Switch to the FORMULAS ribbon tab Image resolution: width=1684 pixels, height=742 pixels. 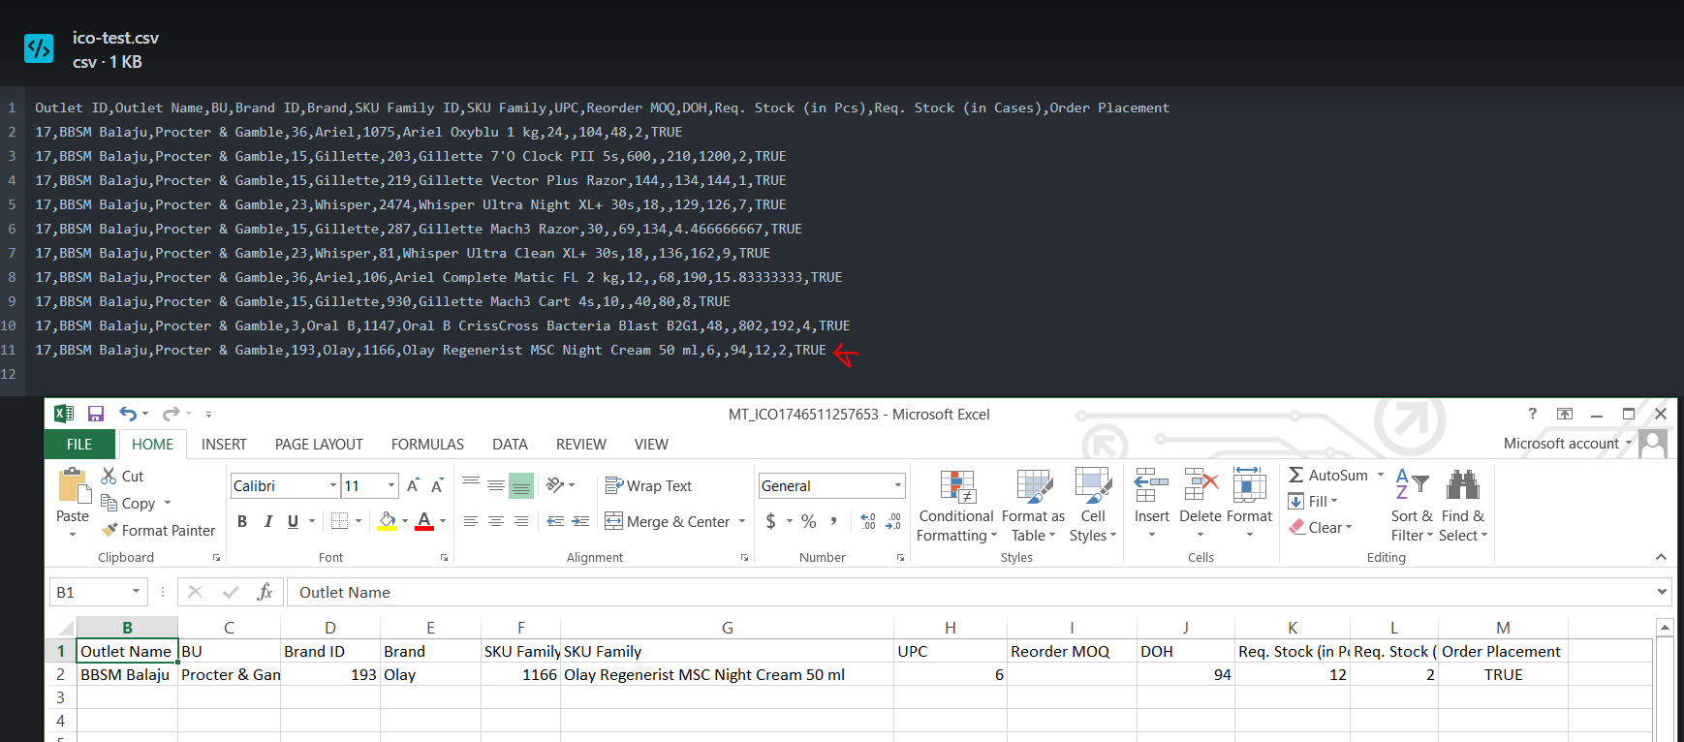coord(427,445)
